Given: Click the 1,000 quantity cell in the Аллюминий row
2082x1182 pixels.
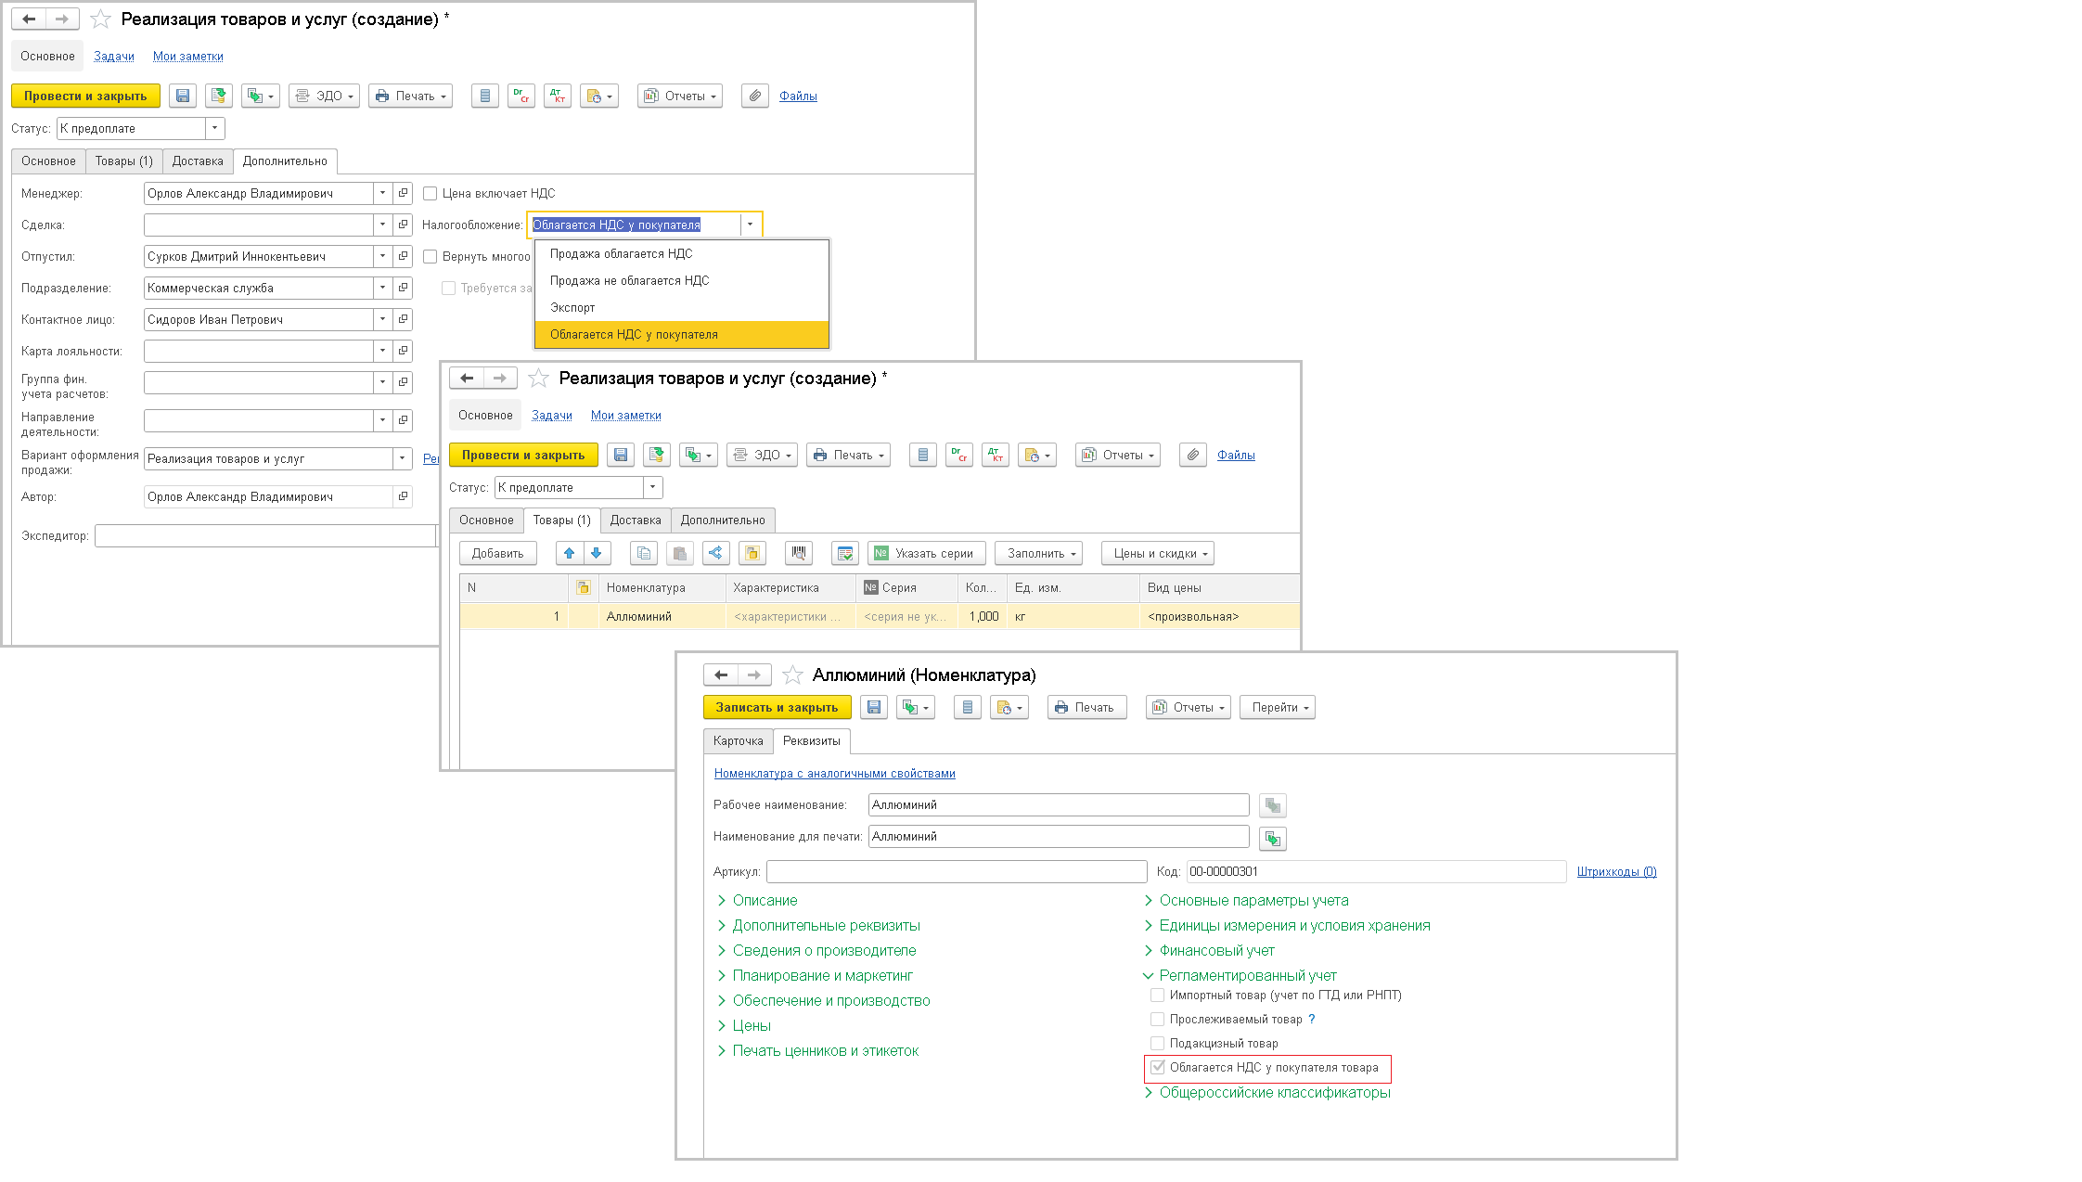Looking at the screenshot, I should (982, 617).
